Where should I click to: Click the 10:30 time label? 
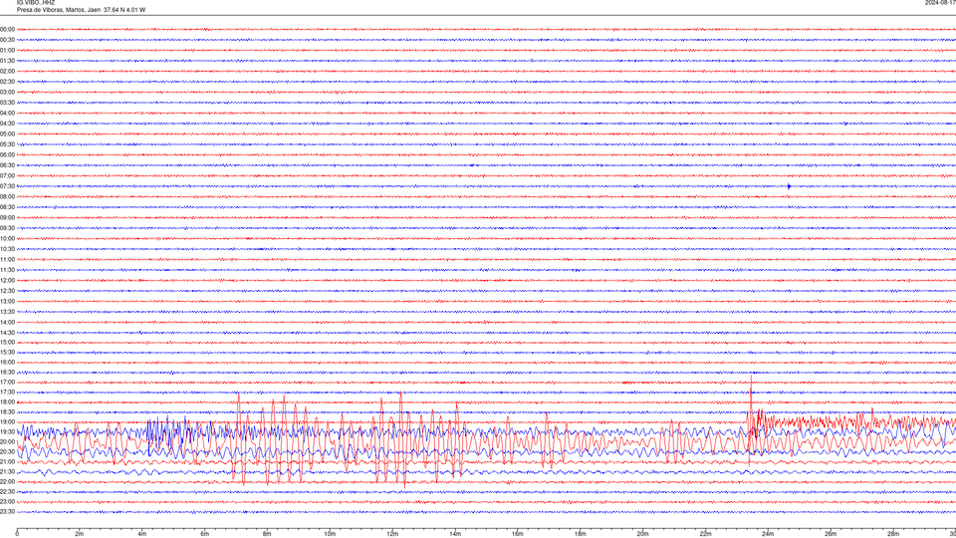tap(7, 249)
